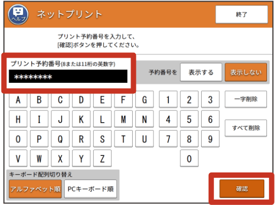Tap the letter G key
The image size is (275, 205).
click(x=144, y=99)
